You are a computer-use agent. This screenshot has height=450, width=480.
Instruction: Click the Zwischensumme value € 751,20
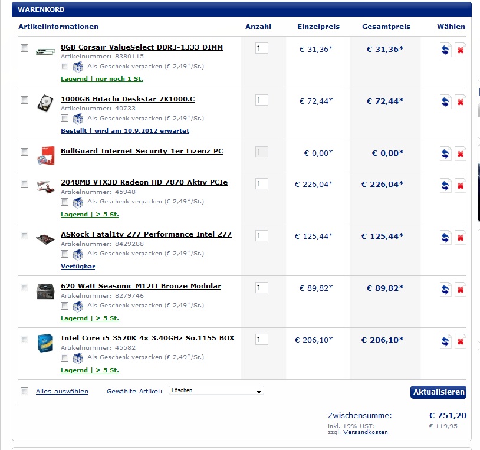pyautogui.click(x=448, y=415)
